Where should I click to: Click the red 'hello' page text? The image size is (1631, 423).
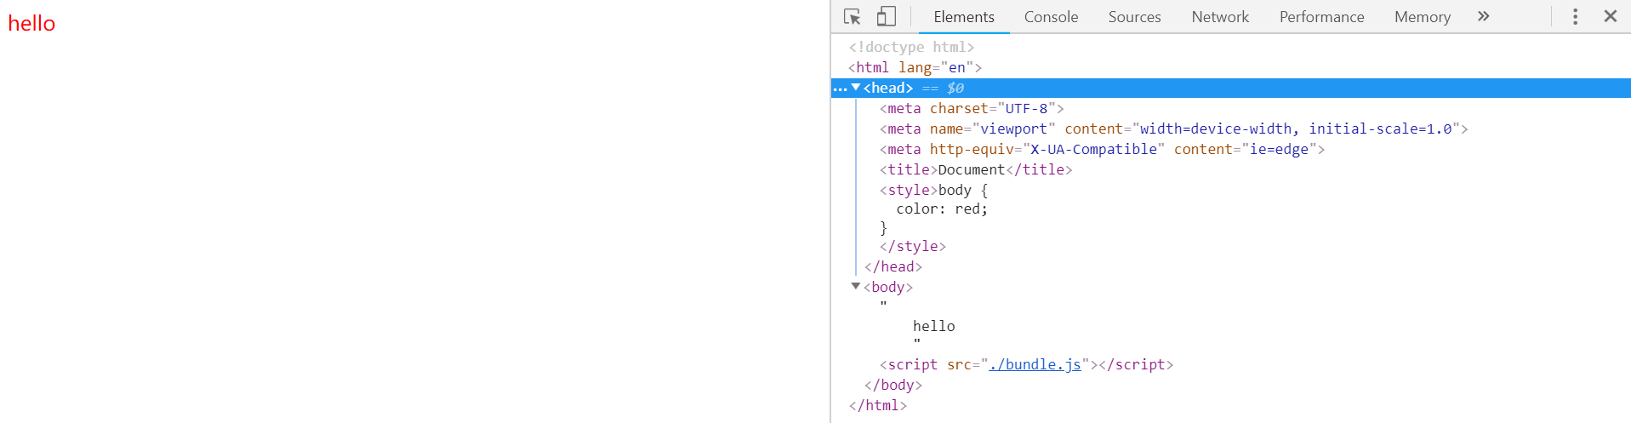[31, 23]
